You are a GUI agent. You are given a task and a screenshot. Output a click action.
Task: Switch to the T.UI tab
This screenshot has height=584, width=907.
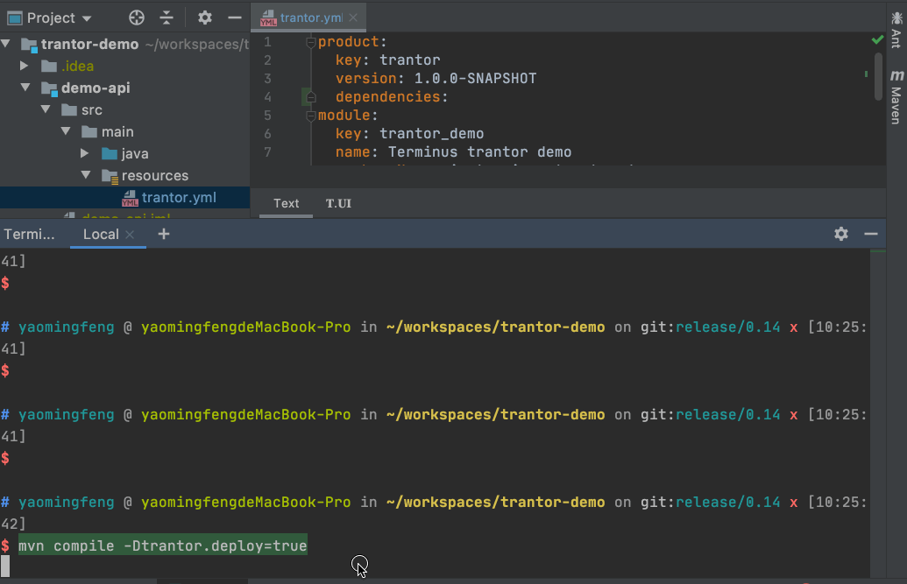pos(337,203)
